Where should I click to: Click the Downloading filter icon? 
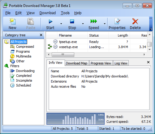(12, 71)
